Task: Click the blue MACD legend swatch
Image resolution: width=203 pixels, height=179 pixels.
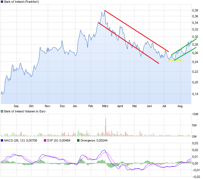Action: click(2, 140)
